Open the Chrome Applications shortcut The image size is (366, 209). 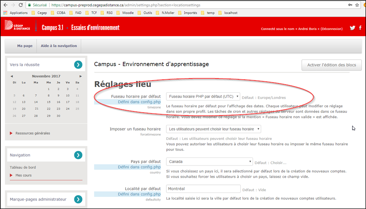click(x=15, y=13)
